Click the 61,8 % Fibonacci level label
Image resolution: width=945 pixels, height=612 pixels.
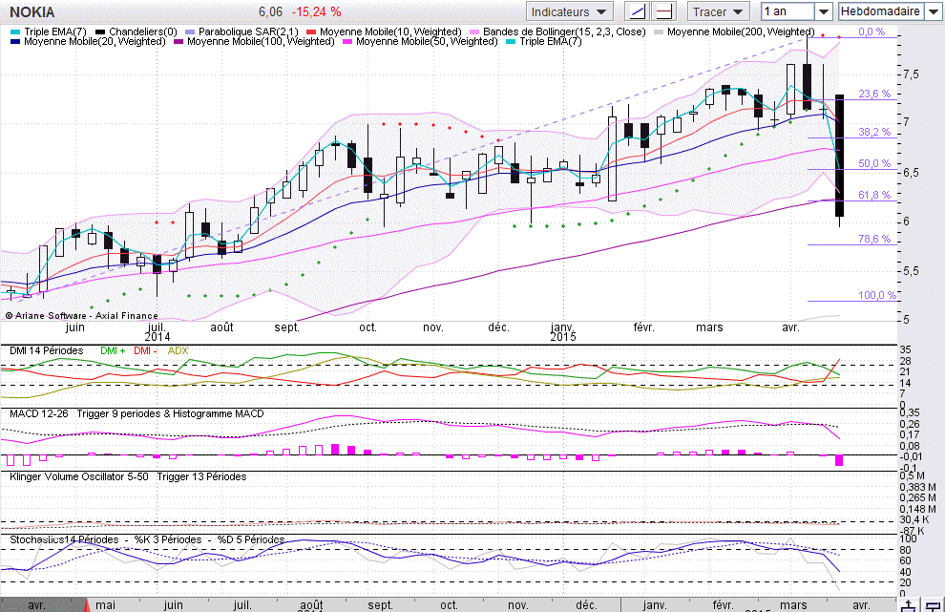click(873, 195)
